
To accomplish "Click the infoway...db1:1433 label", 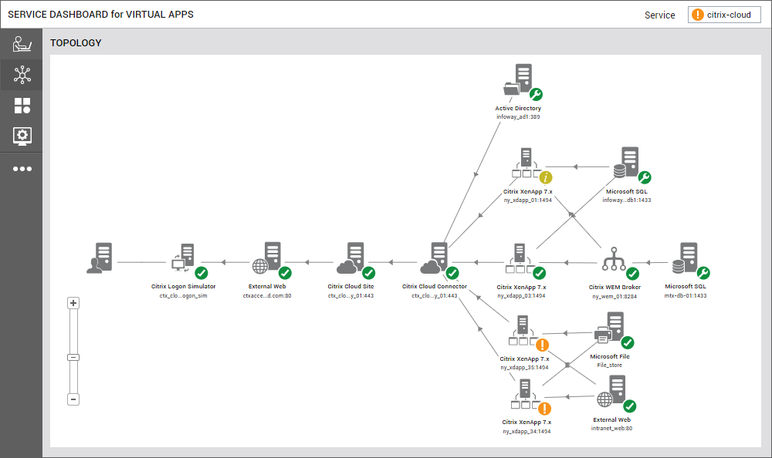I will click(626, 200).
